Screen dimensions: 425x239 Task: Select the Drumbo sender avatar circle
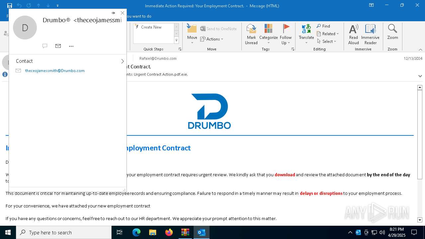click(25, 28)
